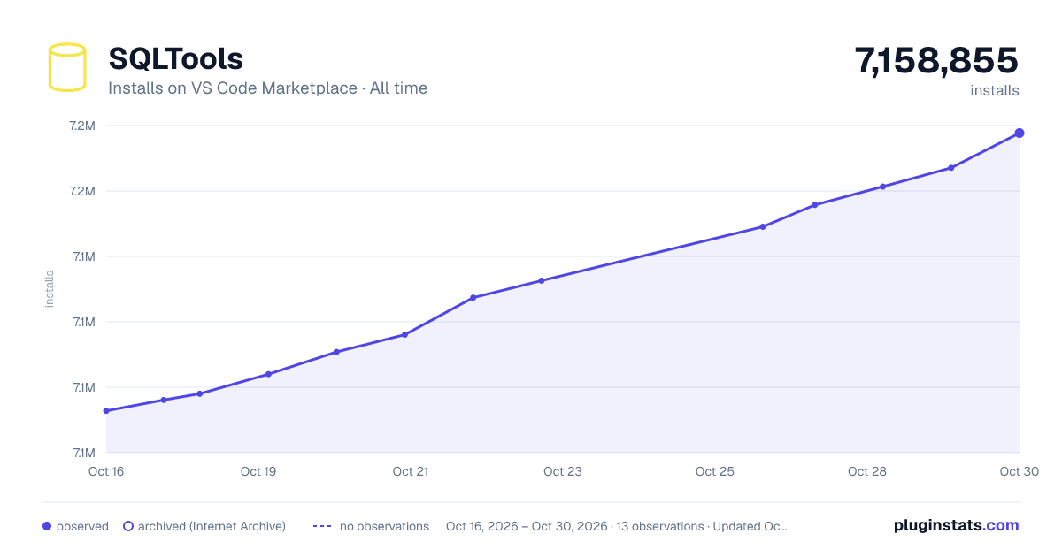The width and height of the screenshot is (1062, 557).
Task: Select the data point just before Oct 23
Action: point(541,281)
